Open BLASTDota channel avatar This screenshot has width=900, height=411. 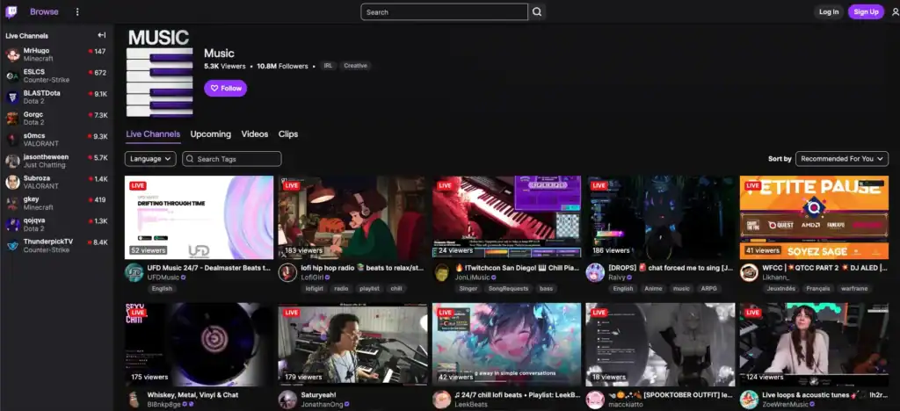pos(12,97)
